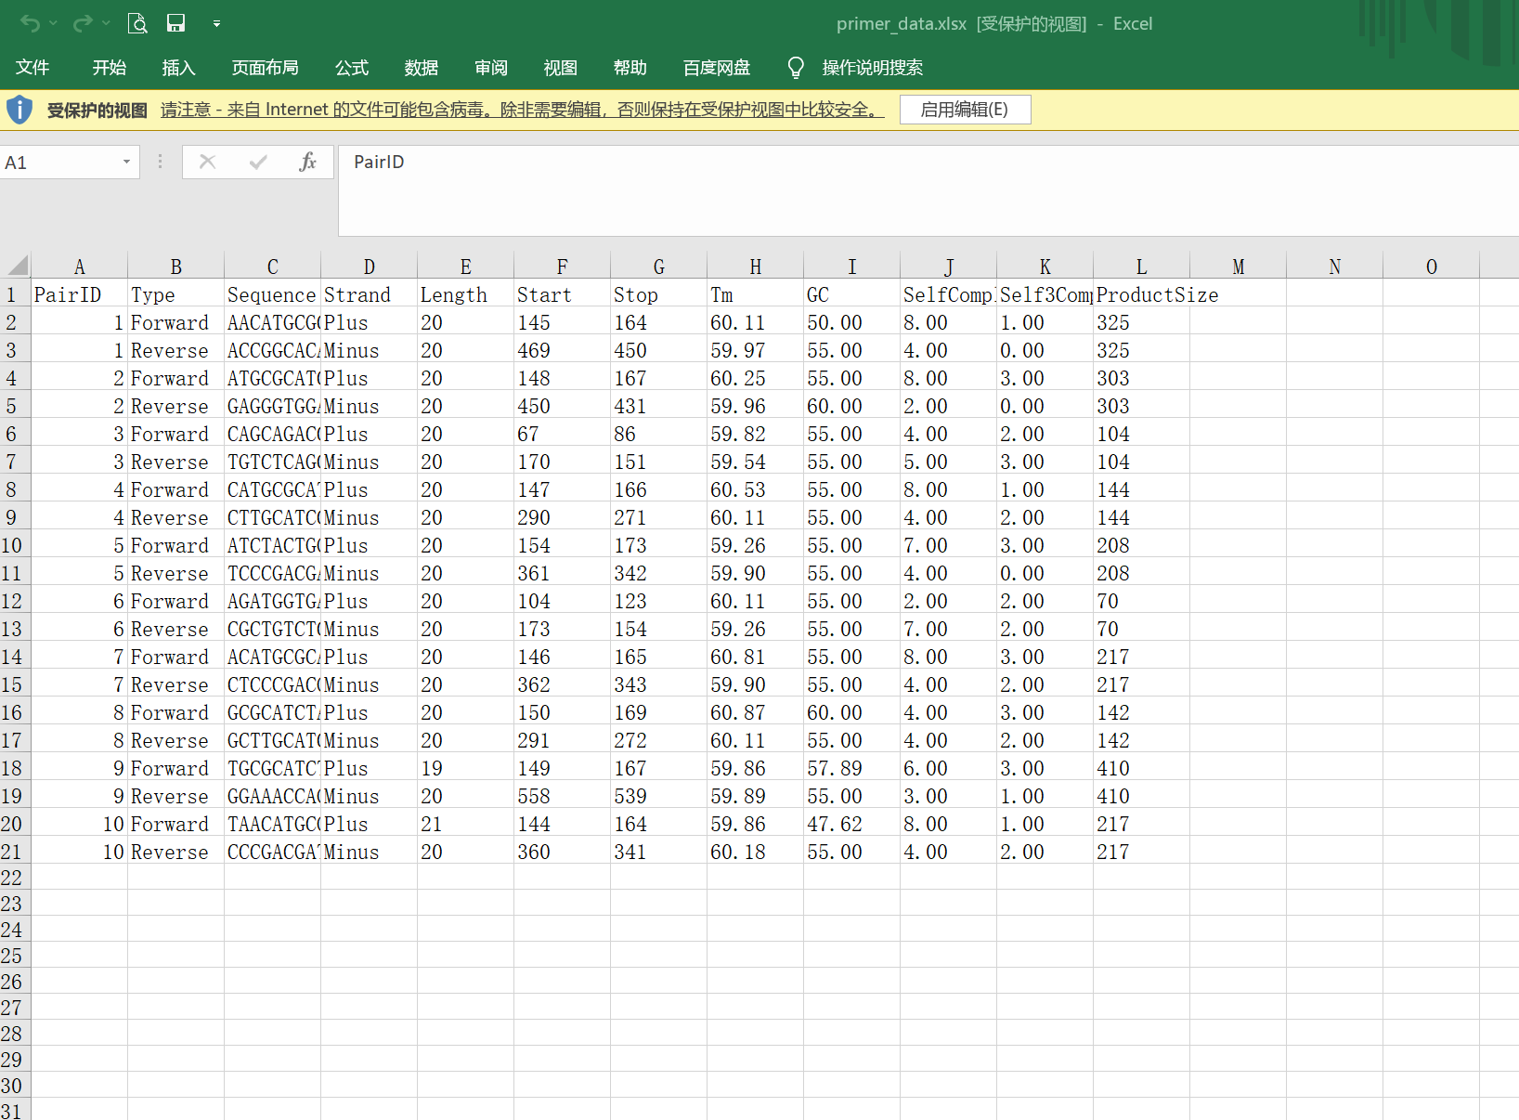The width and height of the screenshot is (1519, 1120).
Task: Click the Redo icon in title bar
Action: (x=83, y=23)
